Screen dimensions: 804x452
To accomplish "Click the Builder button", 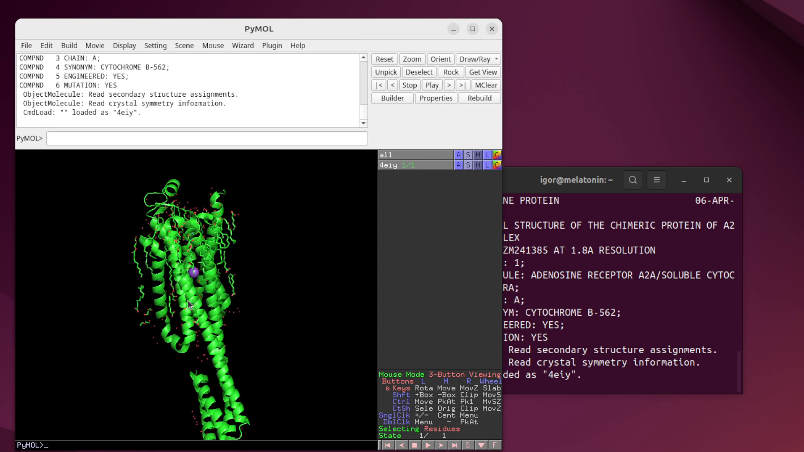I will click(x=392, y=98).
